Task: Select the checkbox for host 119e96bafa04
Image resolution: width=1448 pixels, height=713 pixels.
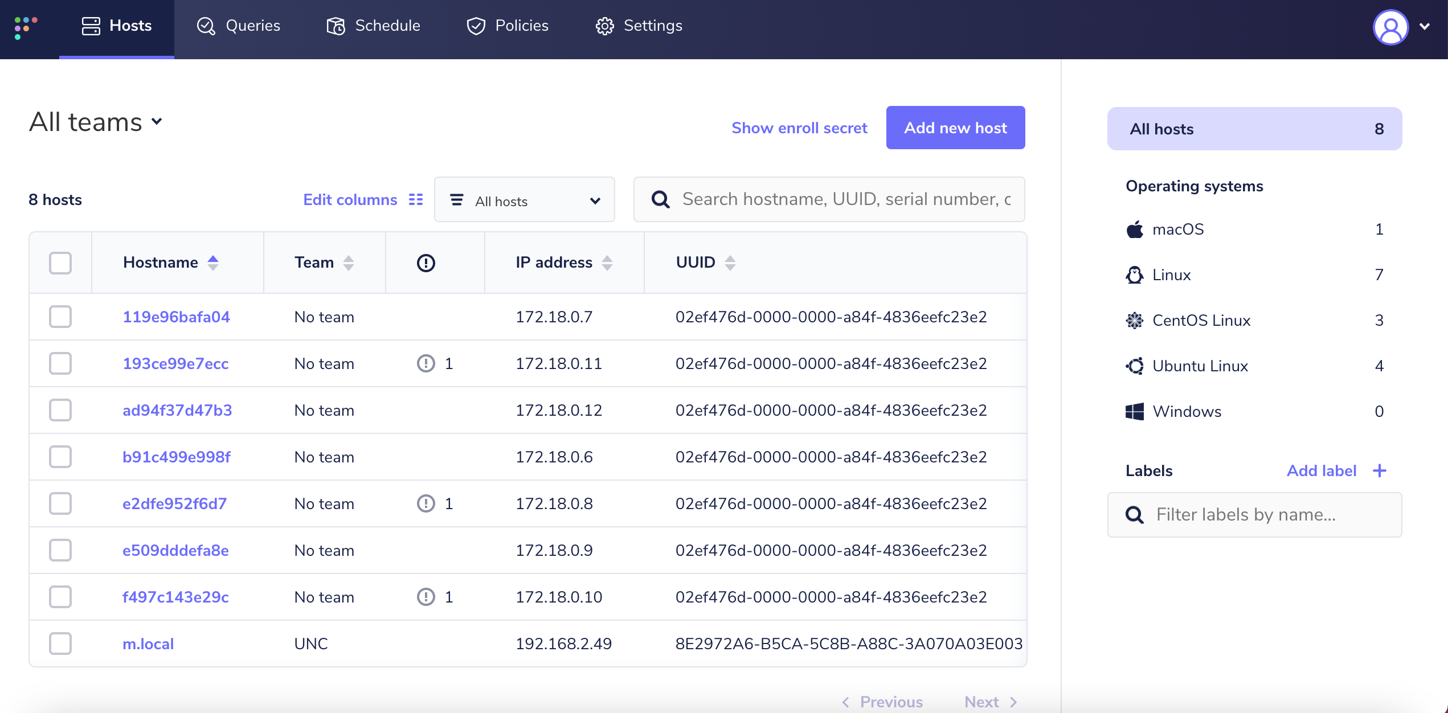Action: (60, 317)
